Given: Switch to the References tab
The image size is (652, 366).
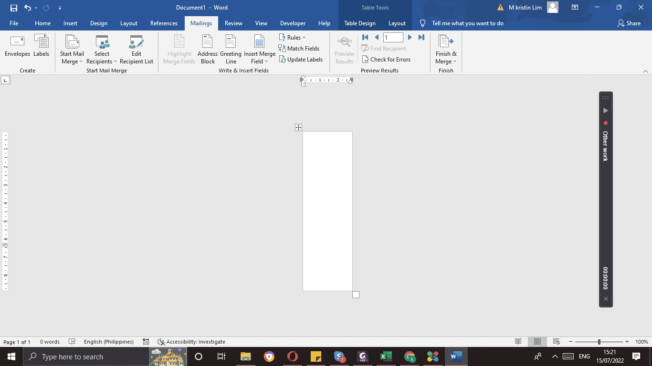Looking at the screenshot, I should [x=164, y=23].
